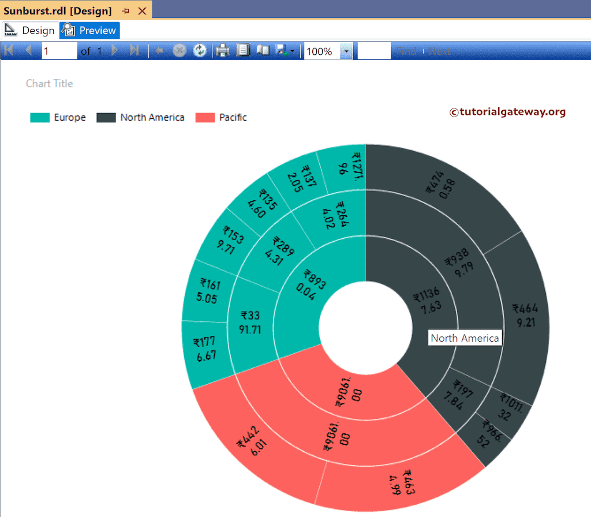Click the Stop Rendering icon

click(x=179, y=50)
